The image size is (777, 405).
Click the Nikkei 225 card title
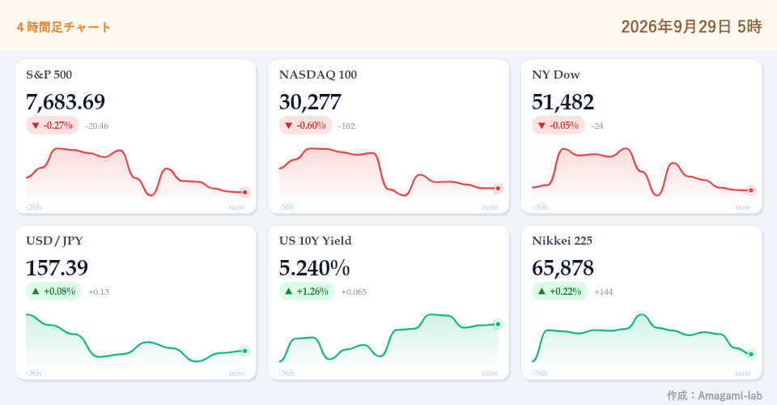563,241
